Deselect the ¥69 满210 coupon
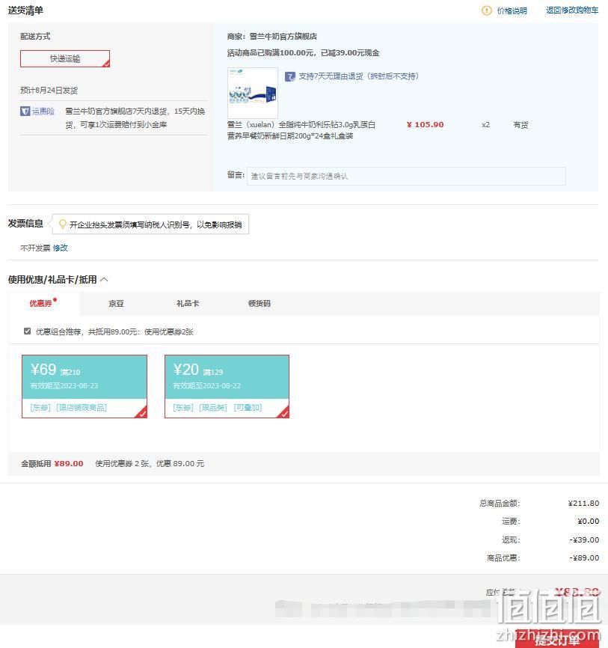Viewport: 608px width, 648px height. [x=85, y=386]
